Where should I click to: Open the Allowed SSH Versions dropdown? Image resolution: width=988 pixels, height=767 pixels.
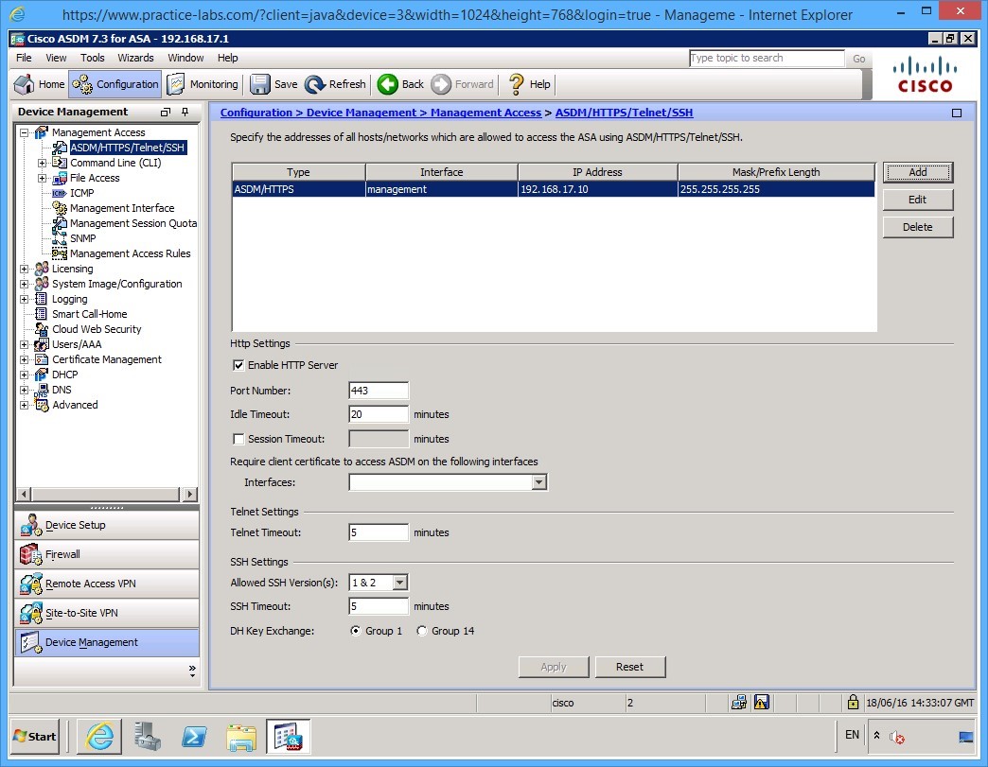tap(397, 582)
